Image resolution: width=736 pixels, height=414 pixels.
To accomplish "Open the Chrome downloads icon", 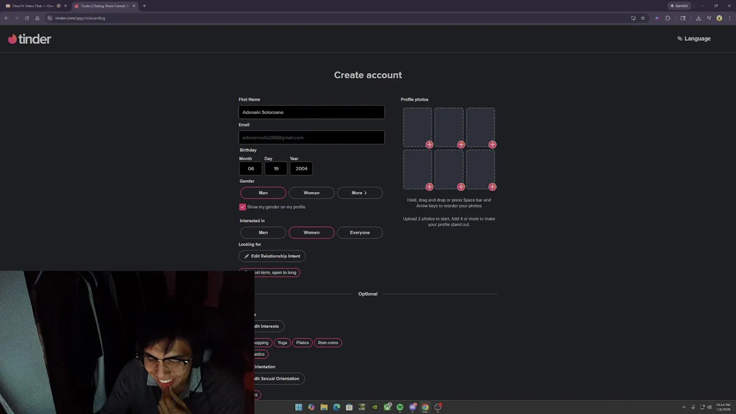I will (x=699, y=18).
